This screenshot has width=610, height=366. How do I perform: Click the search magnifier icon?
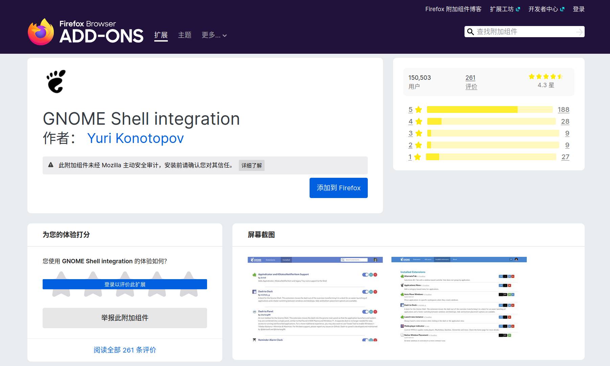470,32
